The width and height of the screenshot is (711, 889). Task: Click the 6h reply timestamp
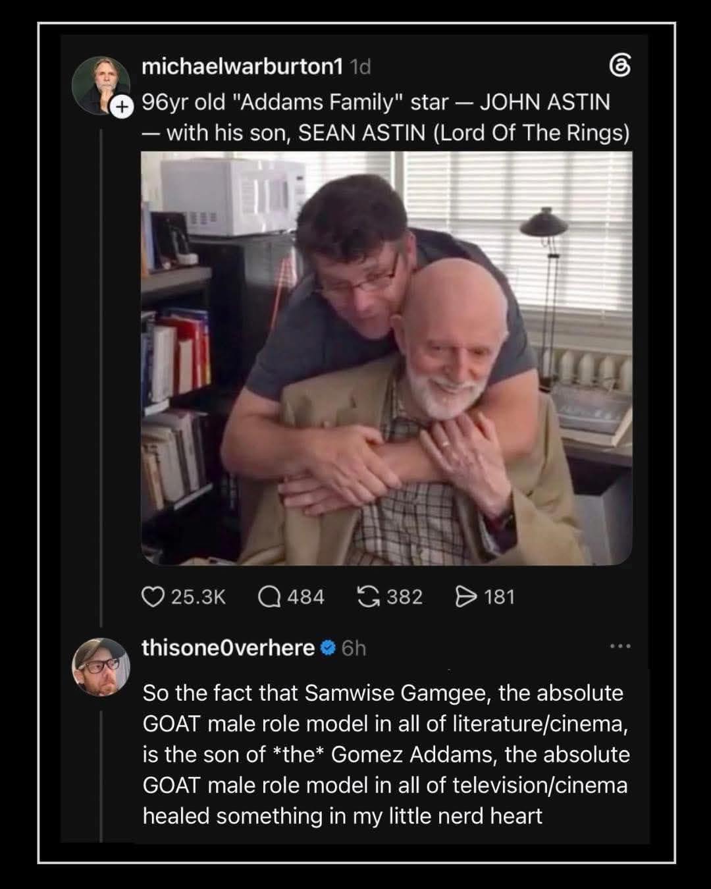(354, 648)
